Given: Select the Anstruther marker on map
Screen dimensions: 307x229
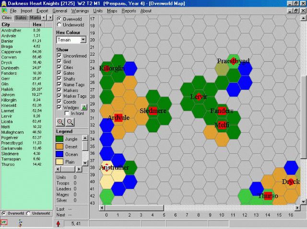Looking at the screenshot, I should pyautogui.click(x=106, y=168).
